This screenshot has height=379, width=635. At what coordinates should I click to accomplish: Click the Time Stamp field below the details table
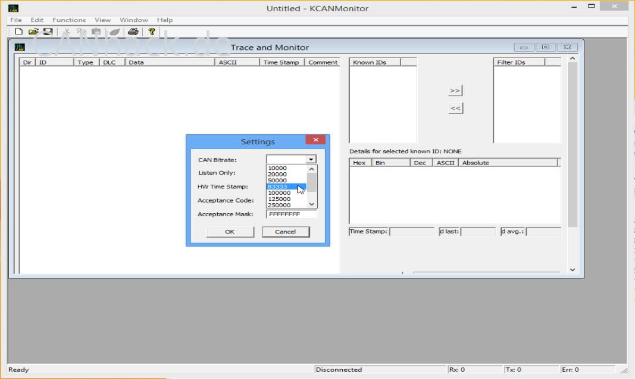(x=411, y=232)
